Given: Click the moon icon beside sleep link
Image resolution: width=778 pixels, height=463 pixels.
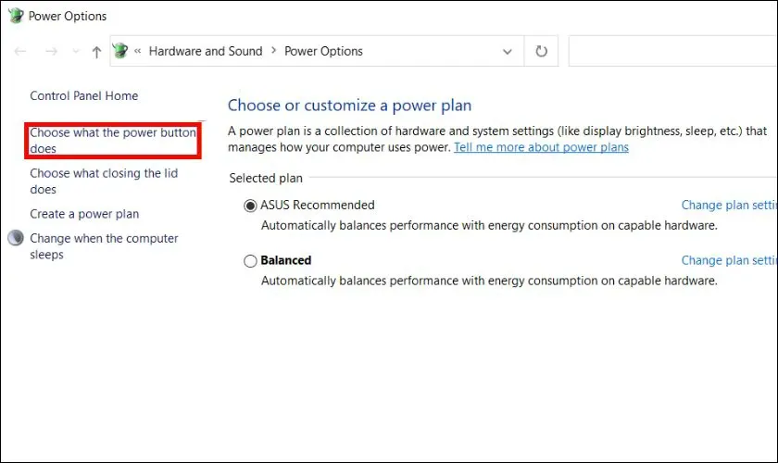Looking at the screenshot, I should [x=16, y=238].
